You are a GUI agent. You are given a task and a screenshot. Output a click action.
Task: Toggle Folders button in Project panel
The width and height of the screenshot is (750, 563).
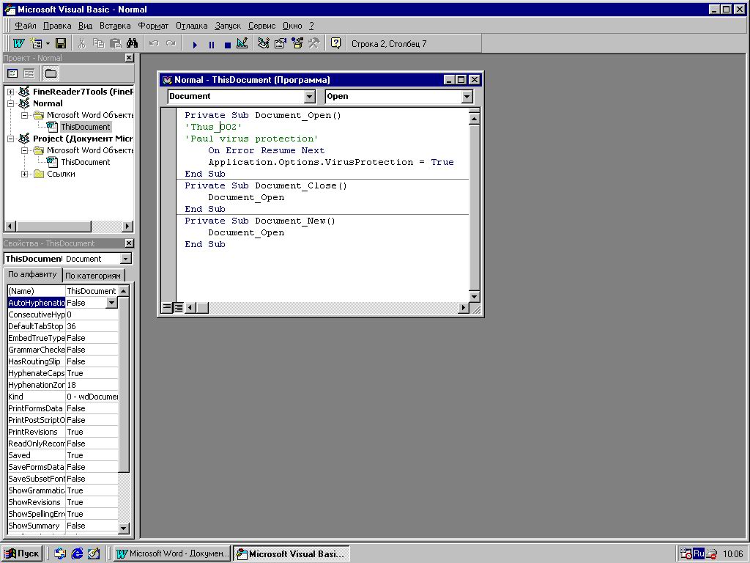51,73
